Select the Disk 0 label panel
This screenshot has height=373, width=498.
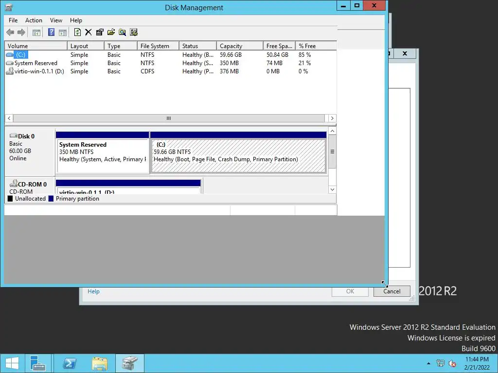pyautogui.click(x=30, y=152)
